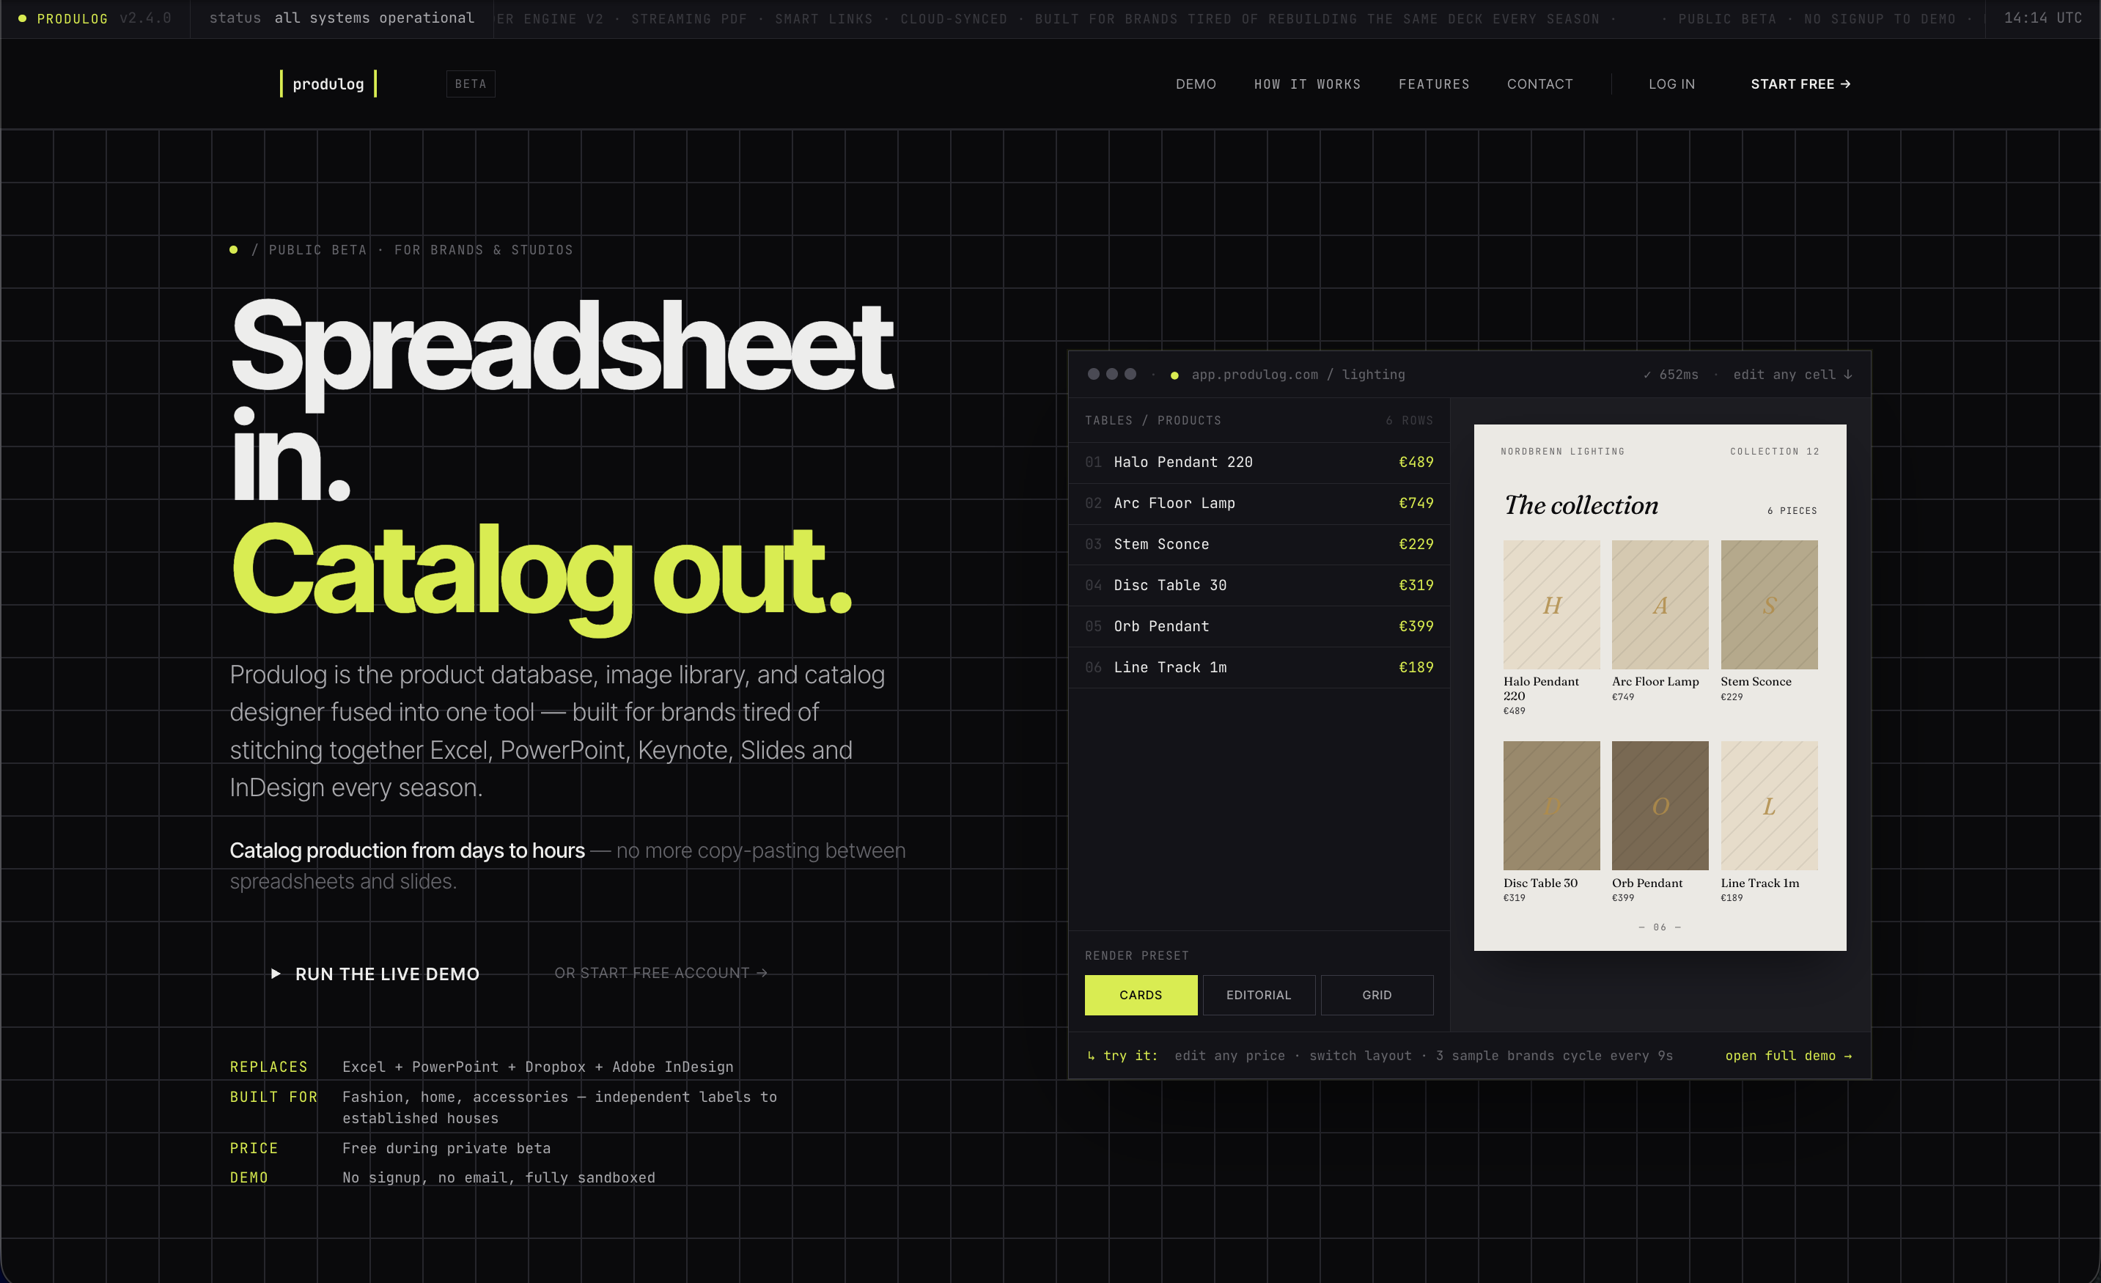
Task: Click the Orb Pendant row name
Action: [1161, 625]
